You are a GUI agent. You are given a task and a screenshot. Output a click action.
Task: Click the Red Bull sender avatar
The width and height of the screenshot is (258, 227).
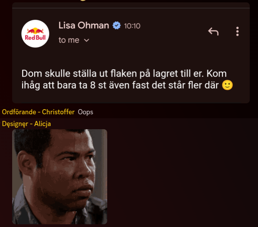(35, 34)
